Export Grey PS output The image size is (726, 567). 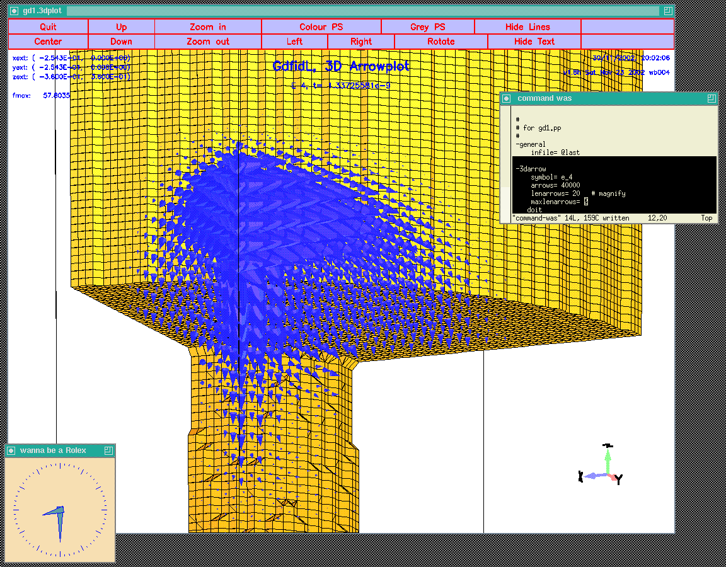coord(428,27)
